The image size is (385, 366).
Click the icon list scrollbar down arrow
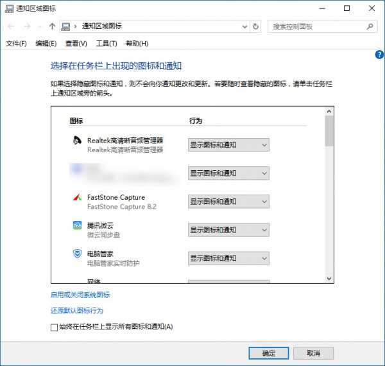point(329,279)
